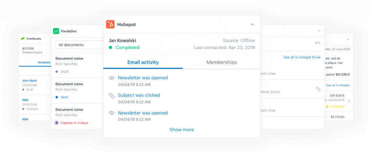Open the John Nash invoice entry

click(x=29, y=81)
